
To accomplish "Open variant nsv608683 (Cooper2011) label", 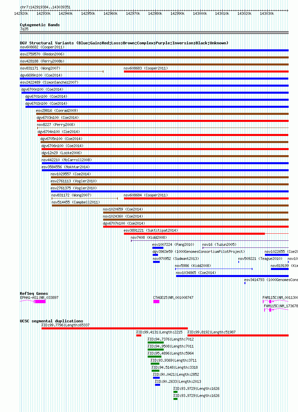I will tap(146, 68).
